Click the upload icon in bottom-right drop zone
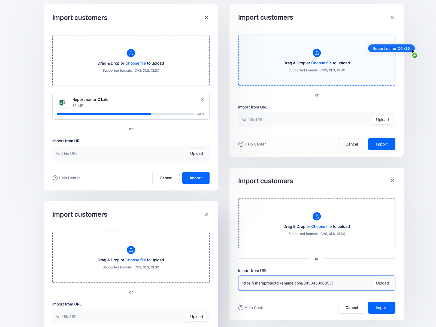This screenshot has height=327, width=436. pos(317,216)
